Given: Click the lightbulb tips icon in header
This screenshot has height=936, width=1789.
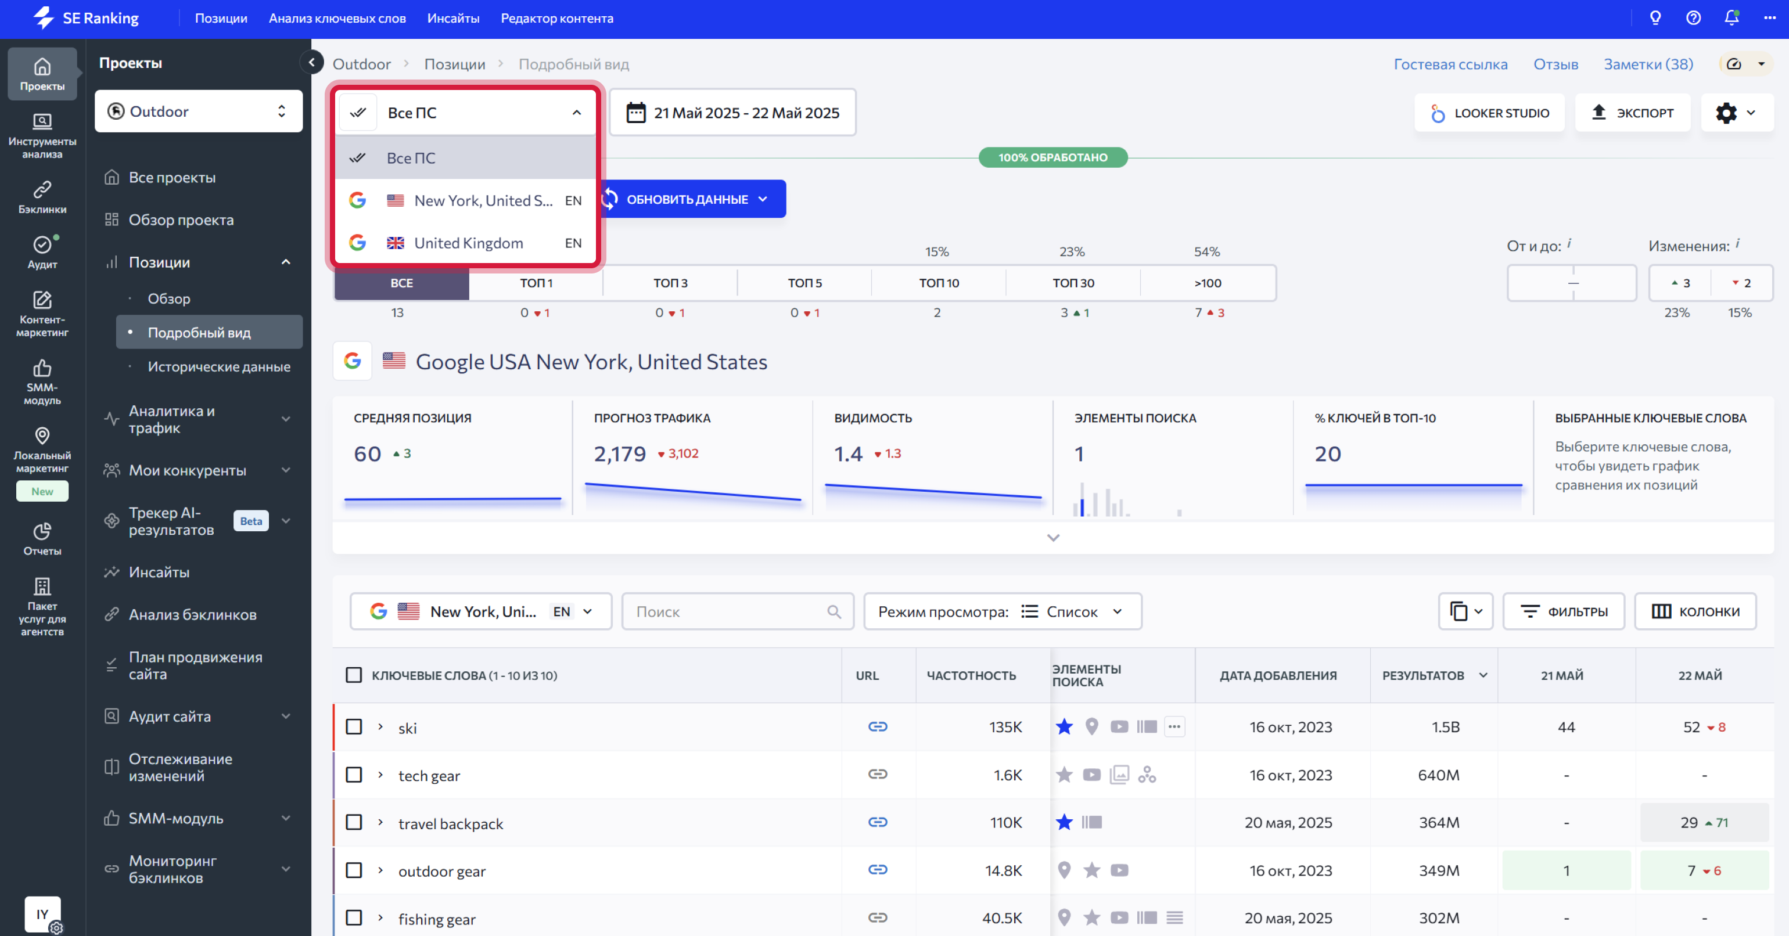Looking at the screenshot, I should [1655, 18].
